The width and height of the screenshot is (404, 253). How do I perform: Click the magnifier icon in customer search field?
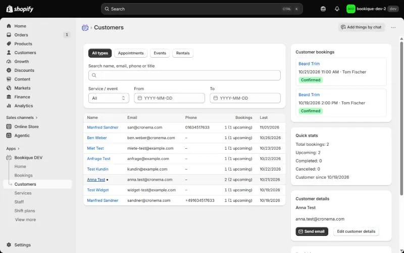[94, 75]
